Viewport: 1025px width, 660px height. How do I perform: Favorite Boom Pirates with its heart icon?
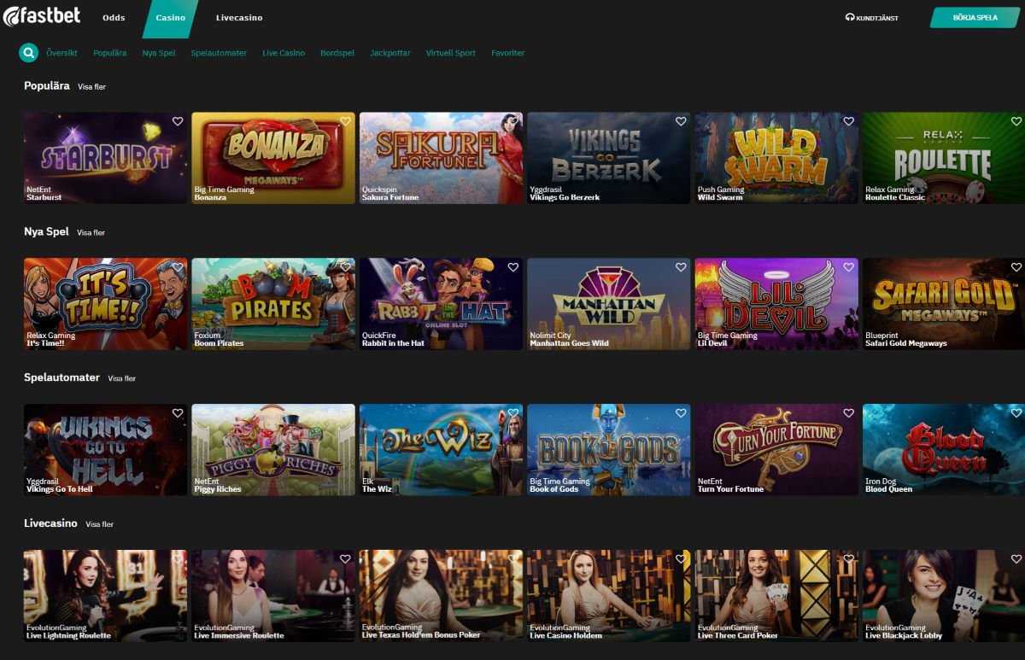coord(345,267)
